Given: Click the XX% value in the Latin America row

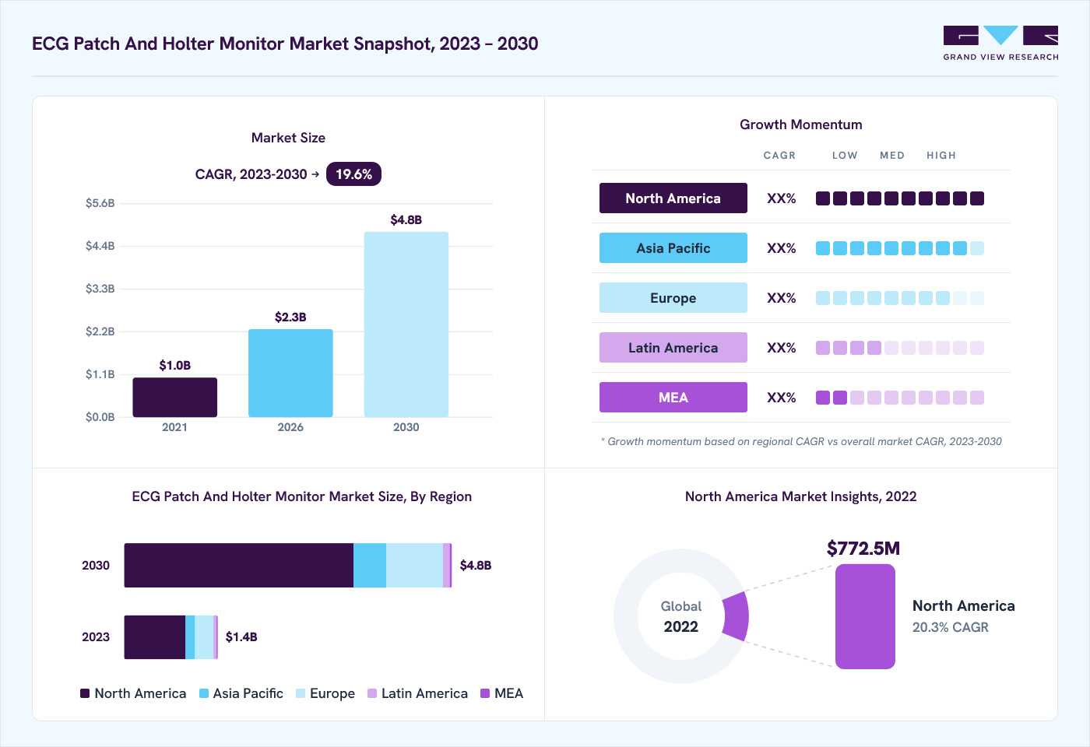Looking at the screenshot, I should tap(782, 348).
